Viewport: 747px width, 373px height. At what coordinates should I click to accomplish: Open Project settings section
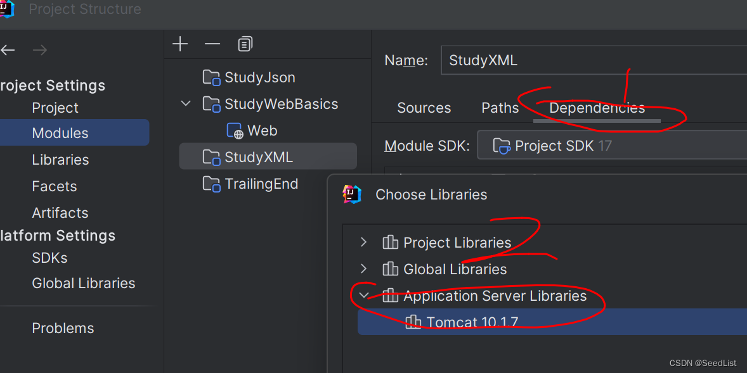tap(55, 108)
